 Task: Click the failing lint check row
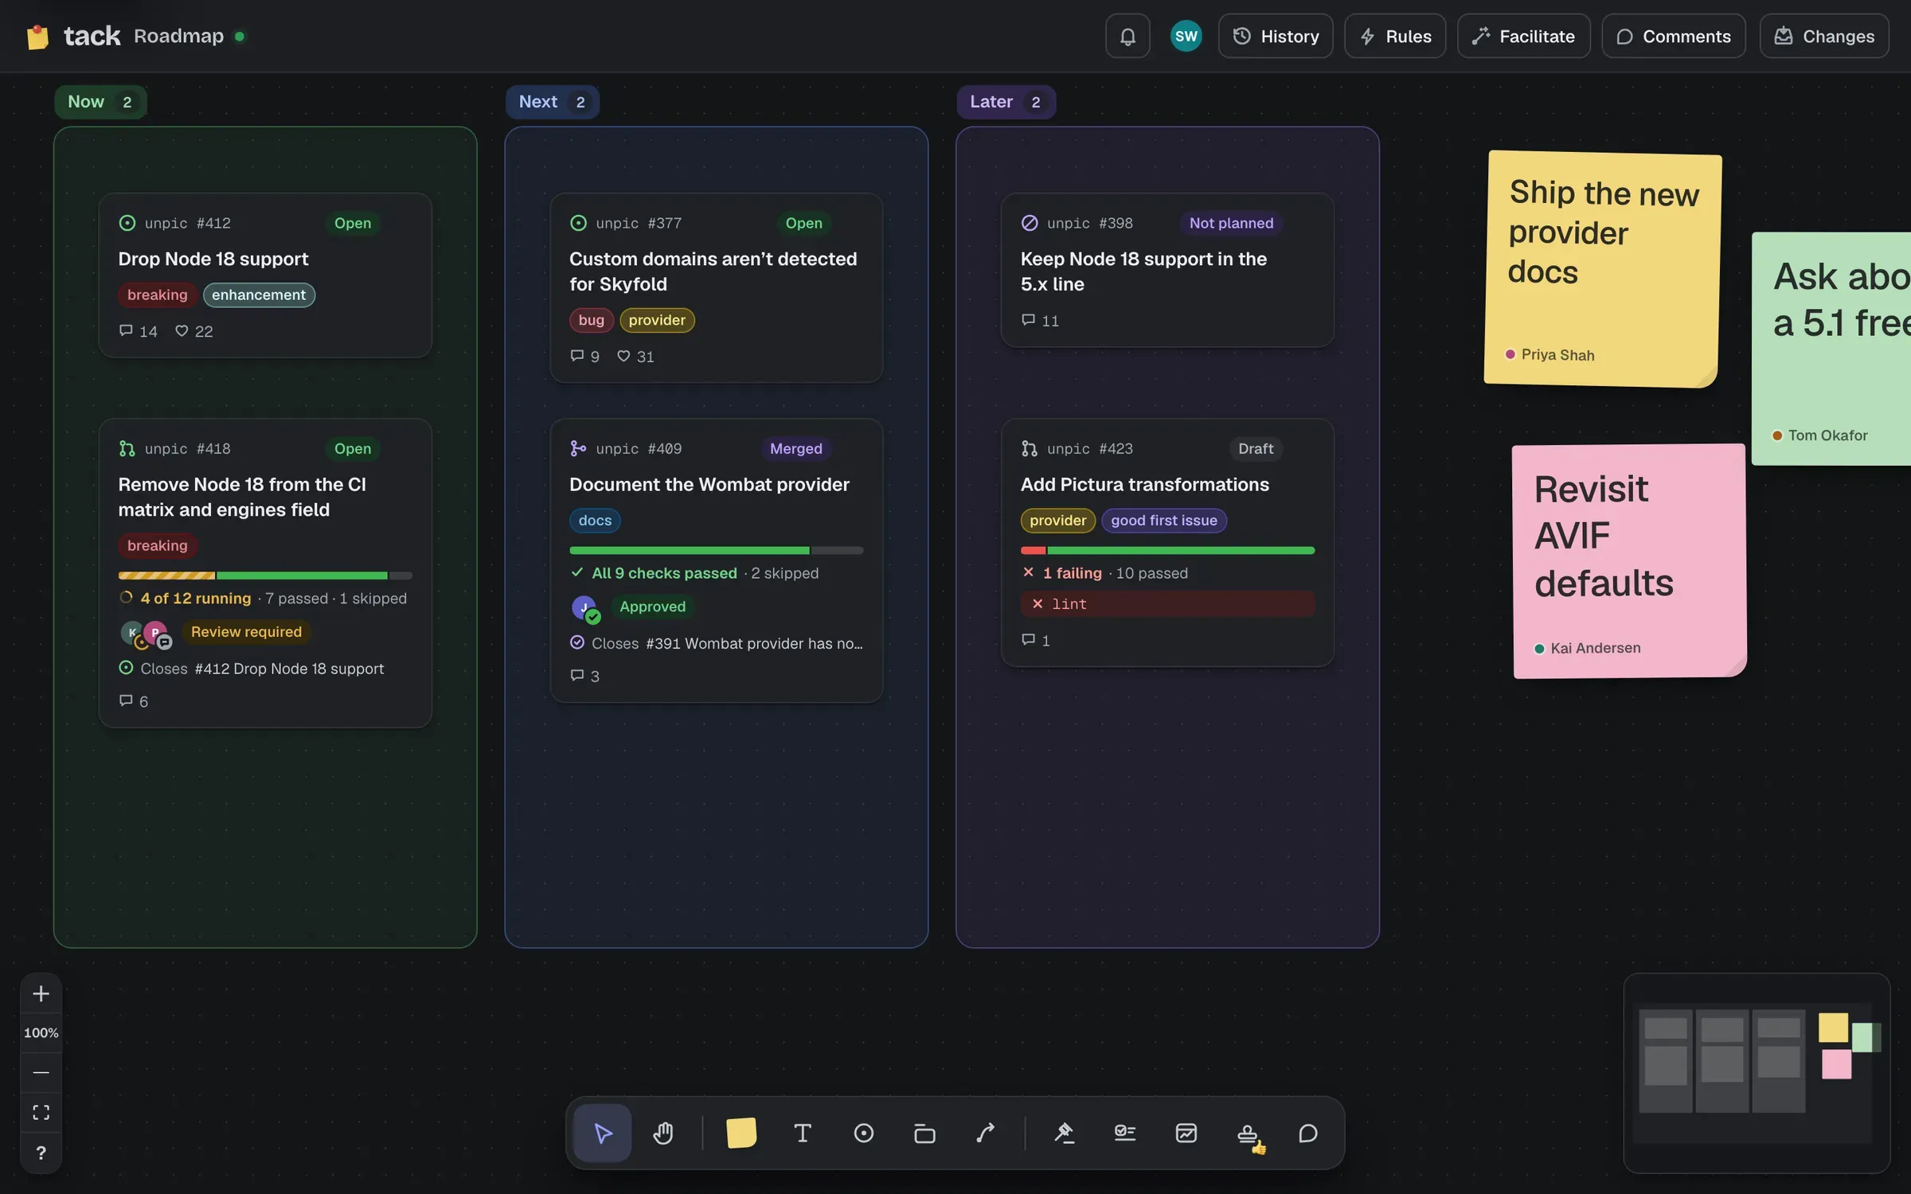pyautogui.click(x=1167, y=604)
